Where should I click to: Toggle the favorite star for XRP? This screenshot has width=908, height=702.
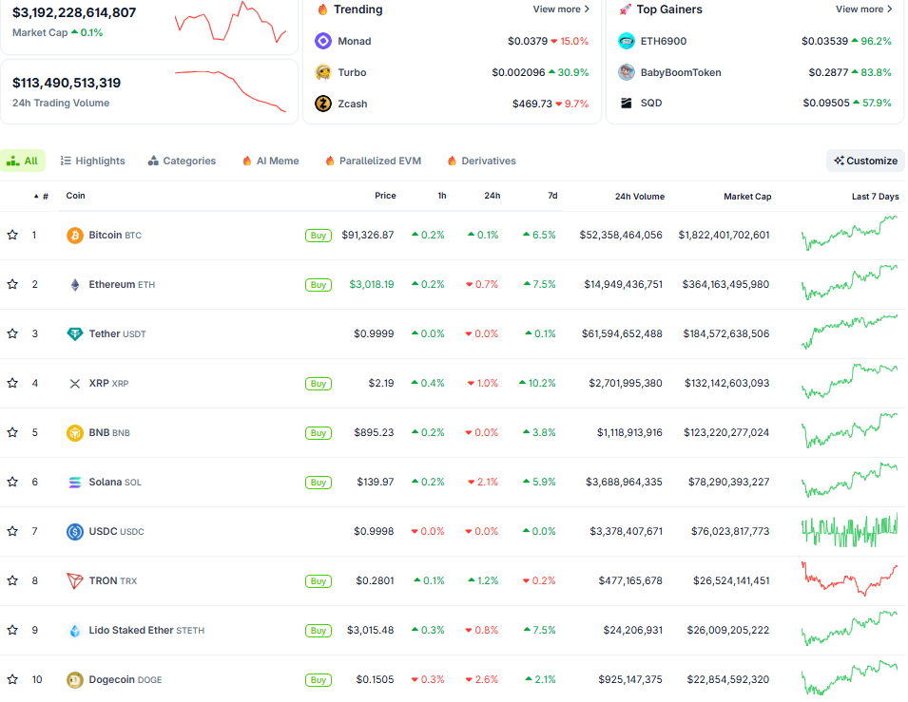[12, 383]
